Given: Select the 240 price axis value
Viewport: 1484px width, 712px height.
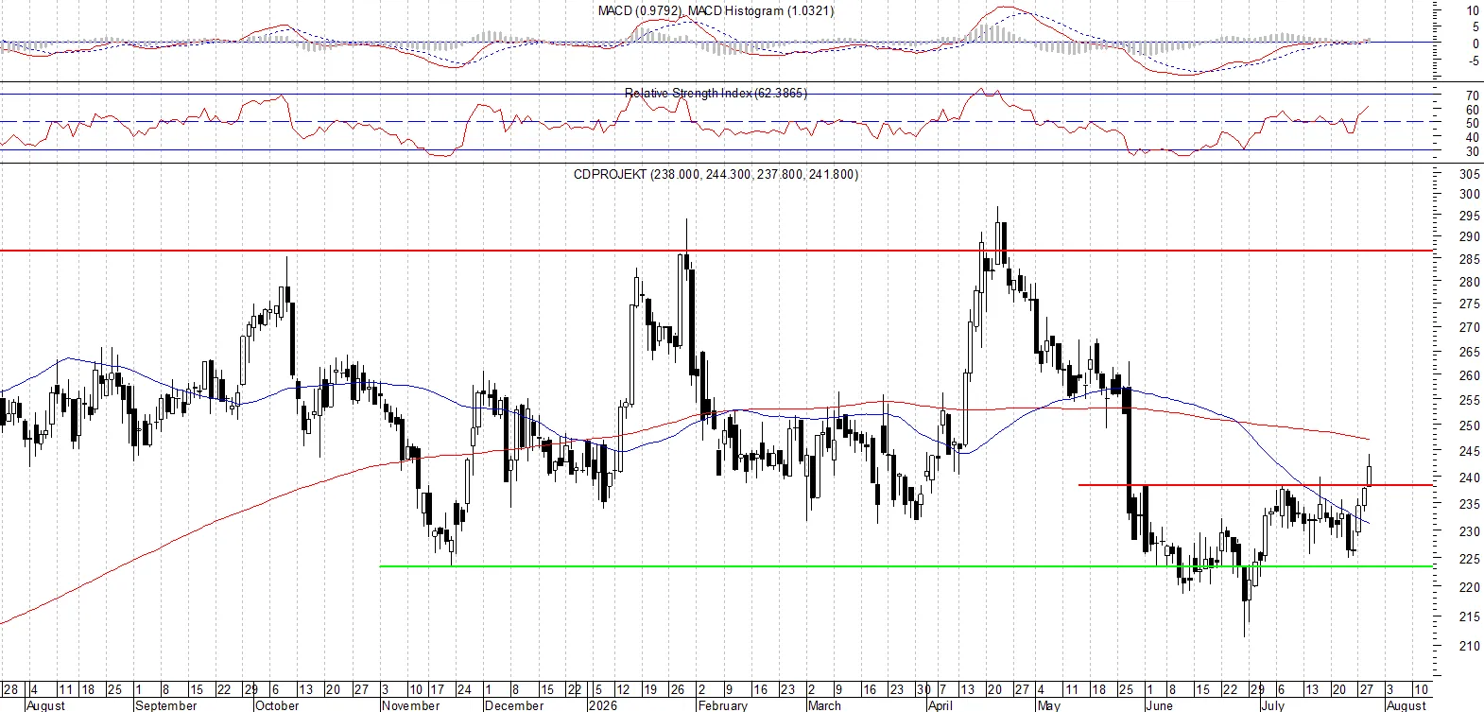Looking at the screenshot, I should click(x=1470, y=478).
